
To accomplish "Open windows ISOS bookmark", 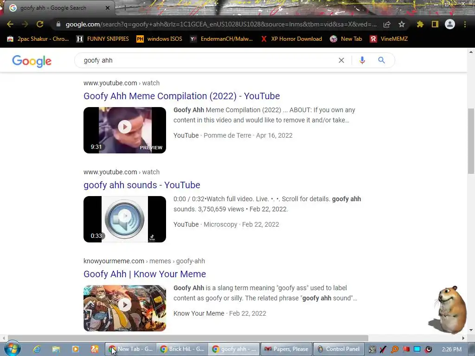I will pos(160,39).
